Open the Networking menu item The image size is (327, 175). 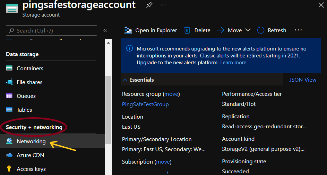31,141
